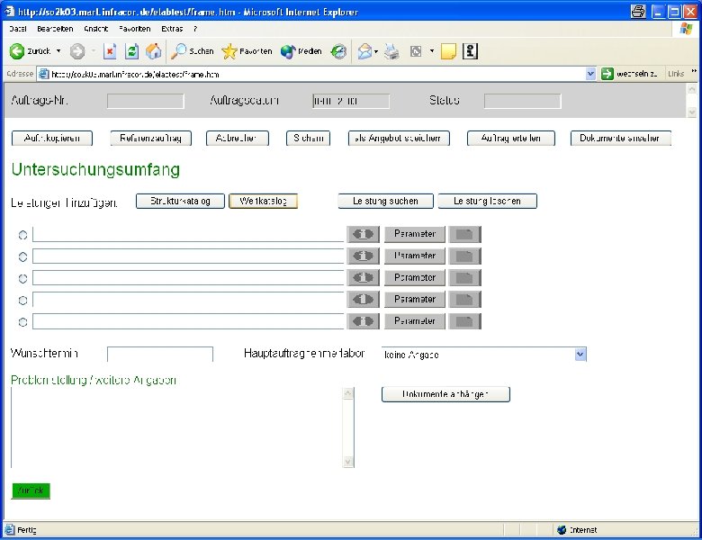Click Parameter button in first Leistung row
The width and height of the screenshot is (702, 540).
(415, 234)
